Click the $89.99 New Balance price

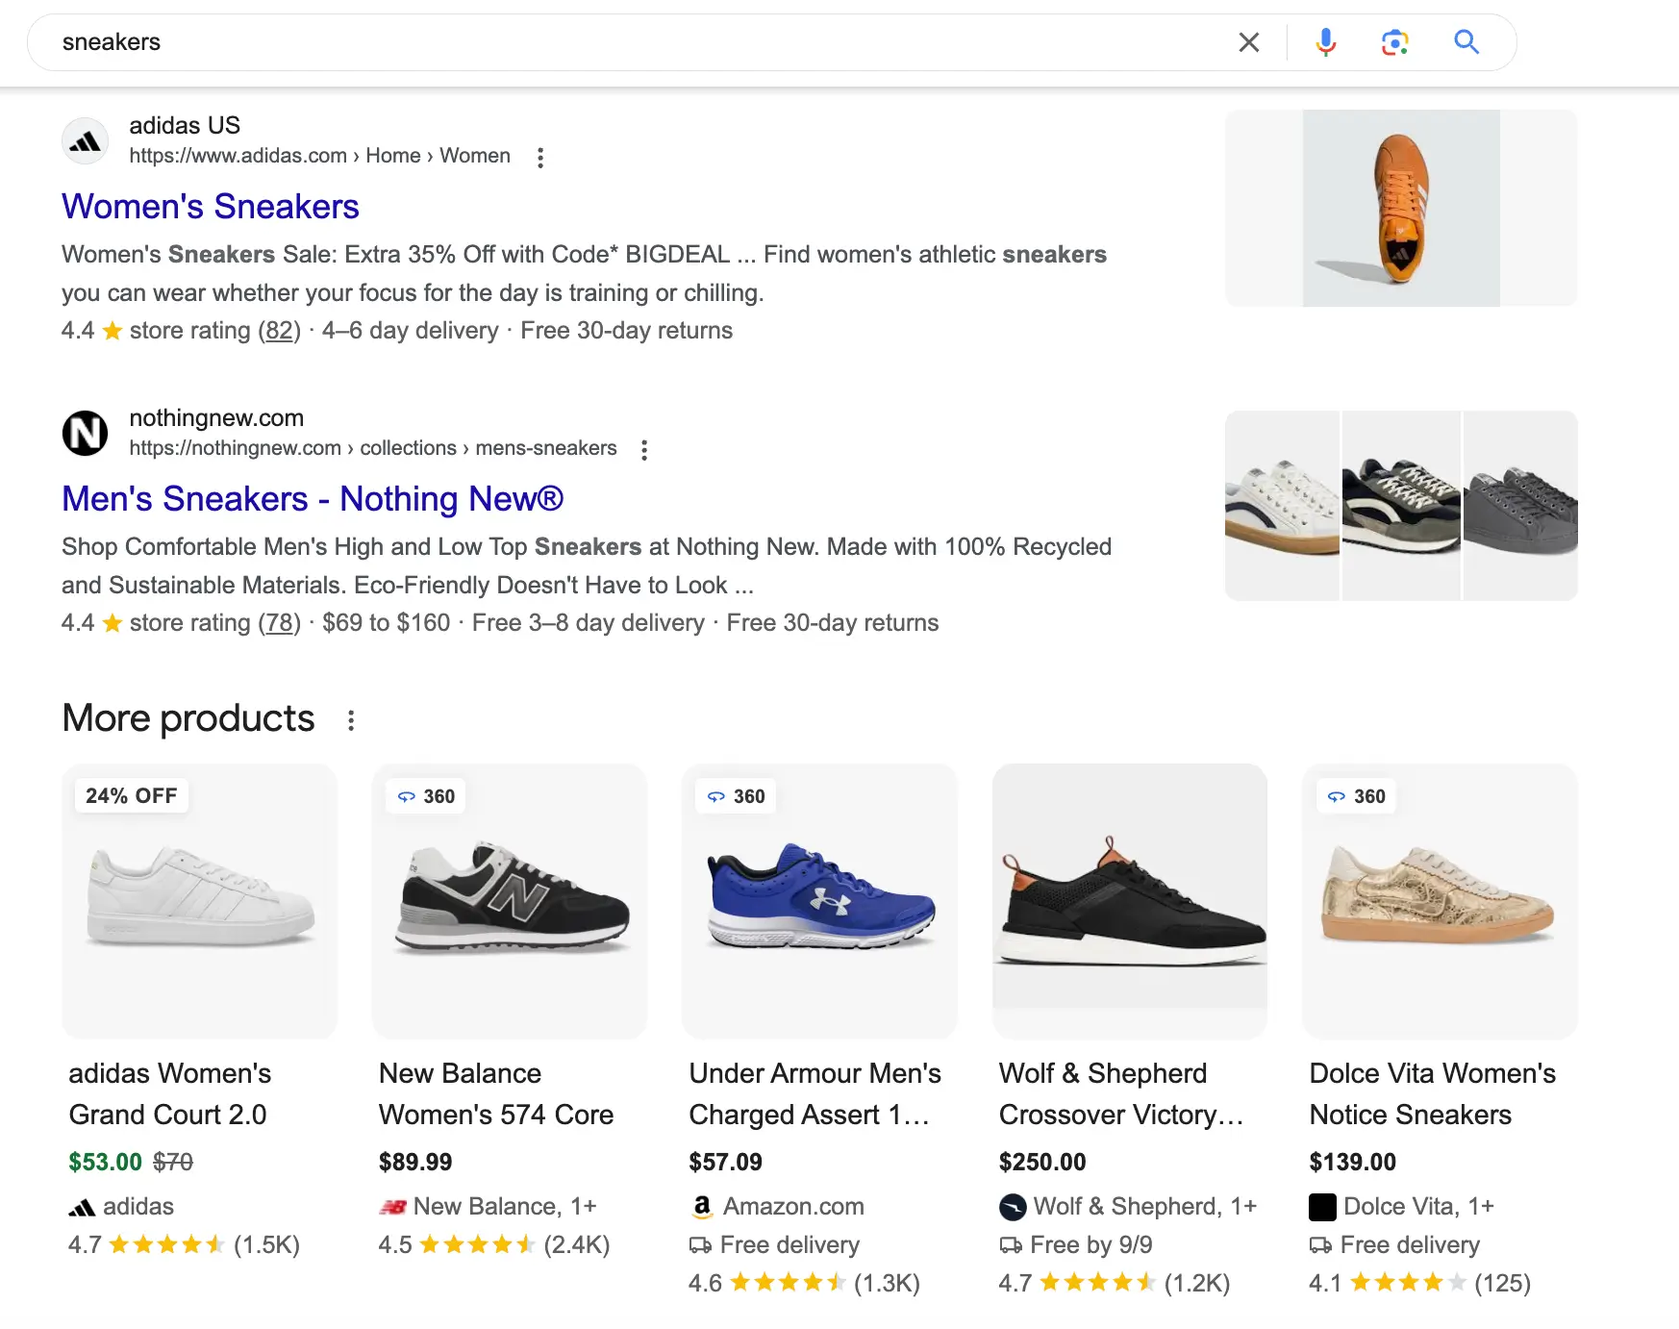tap(415, 1163)
